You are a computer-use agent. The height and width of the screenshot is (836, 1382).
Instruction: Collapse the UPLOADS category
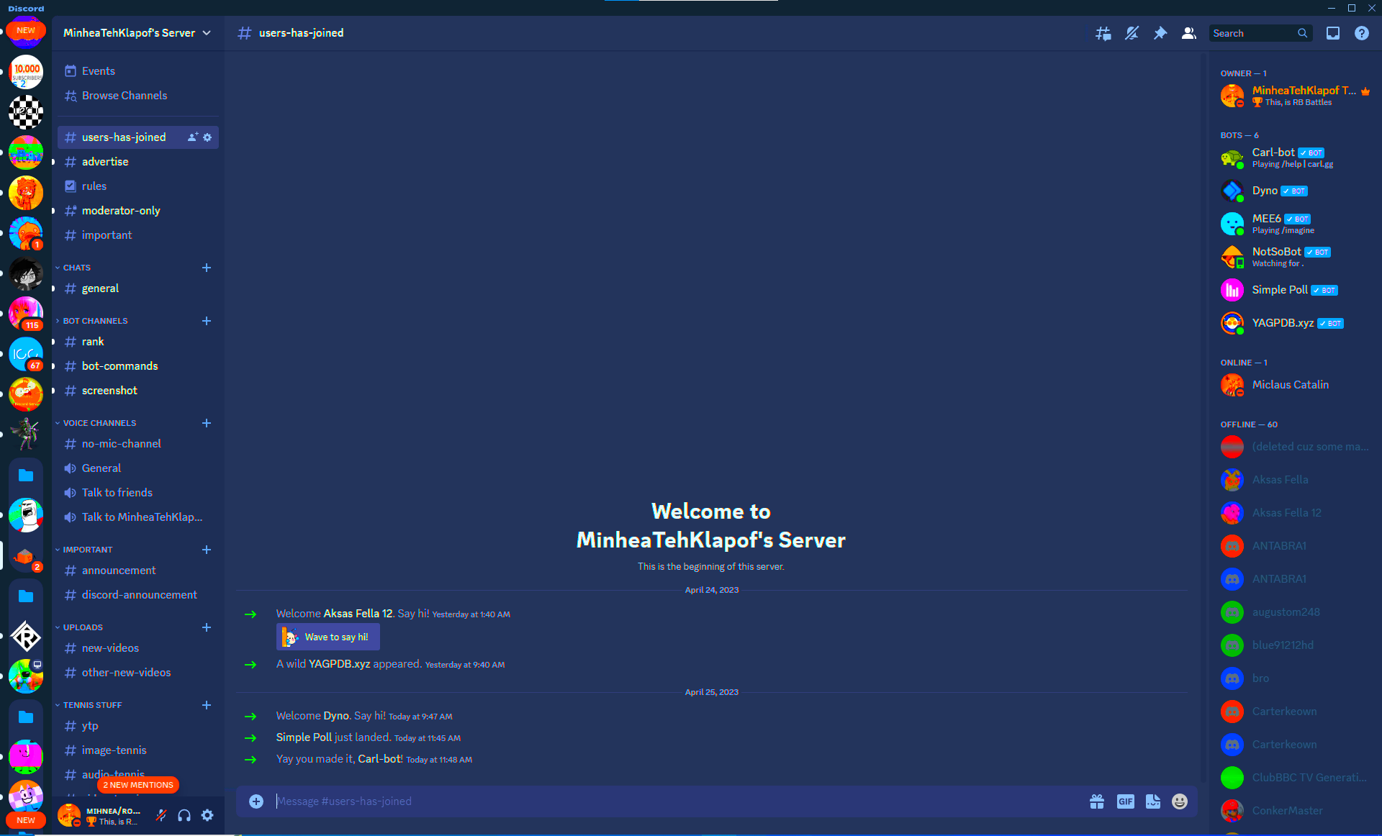click(x=79, y=627)
